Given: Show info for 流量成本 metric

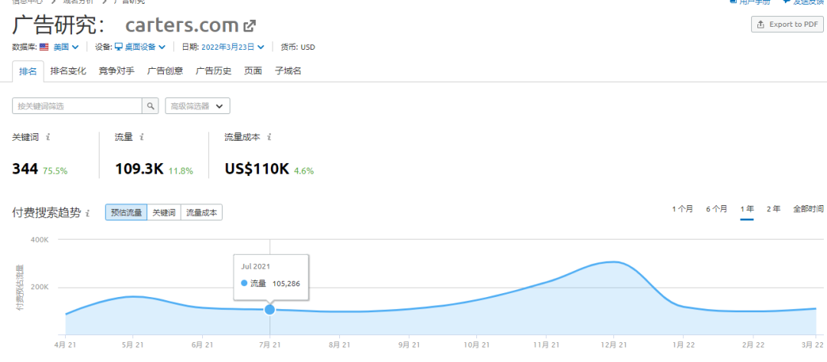Looking at the screenshot, I should (269, 137).
